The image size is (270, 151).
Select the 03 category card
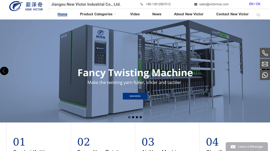(167, 137)
